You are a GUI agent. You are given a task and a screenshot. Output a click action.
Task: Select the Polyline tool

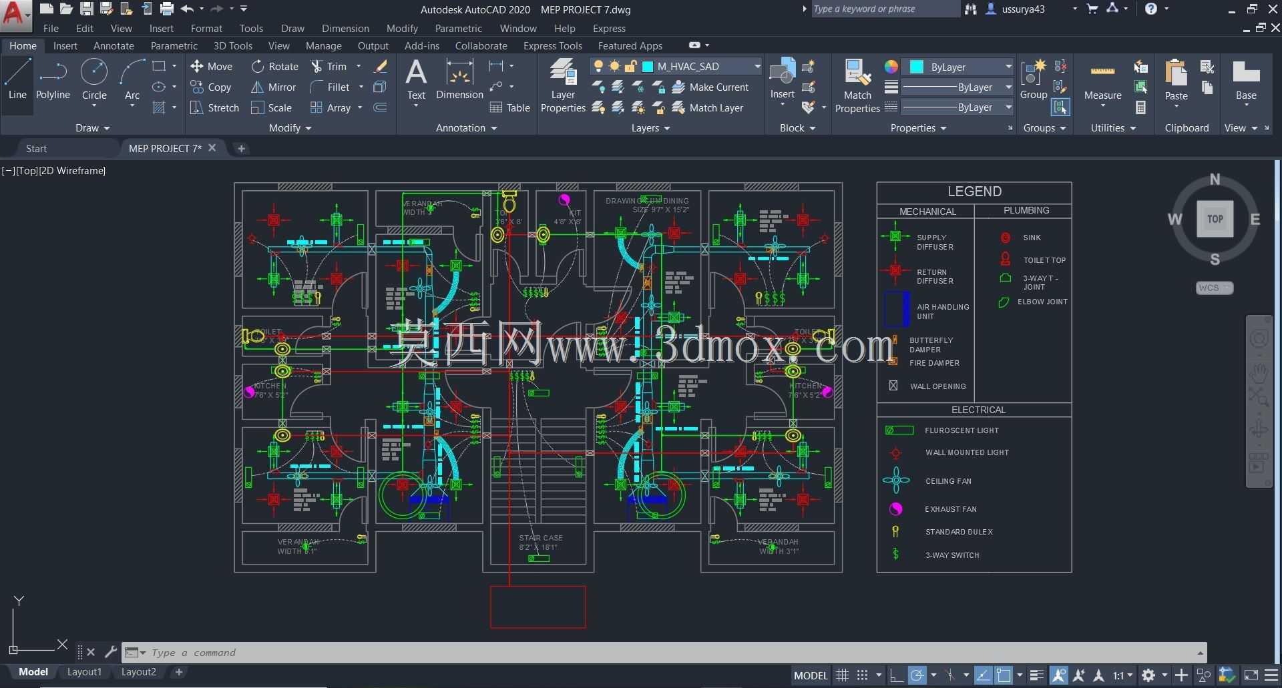click(x=53, y=80)
